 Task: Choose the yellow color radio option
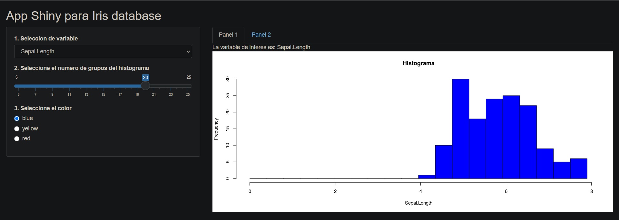tap(17, 129)
